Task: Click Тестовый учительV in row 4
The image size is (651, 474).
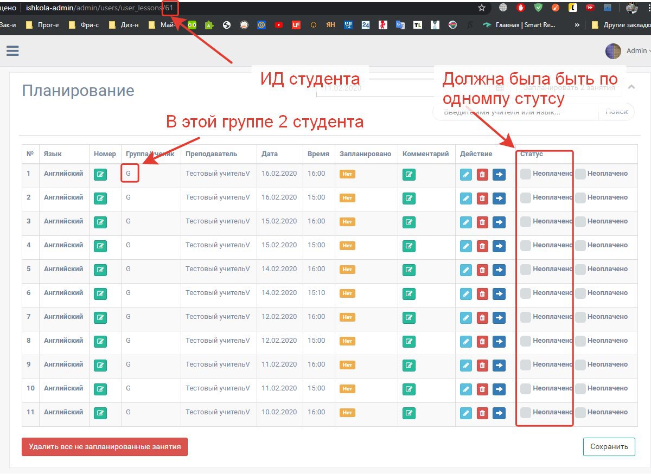Action: point(218,245)
